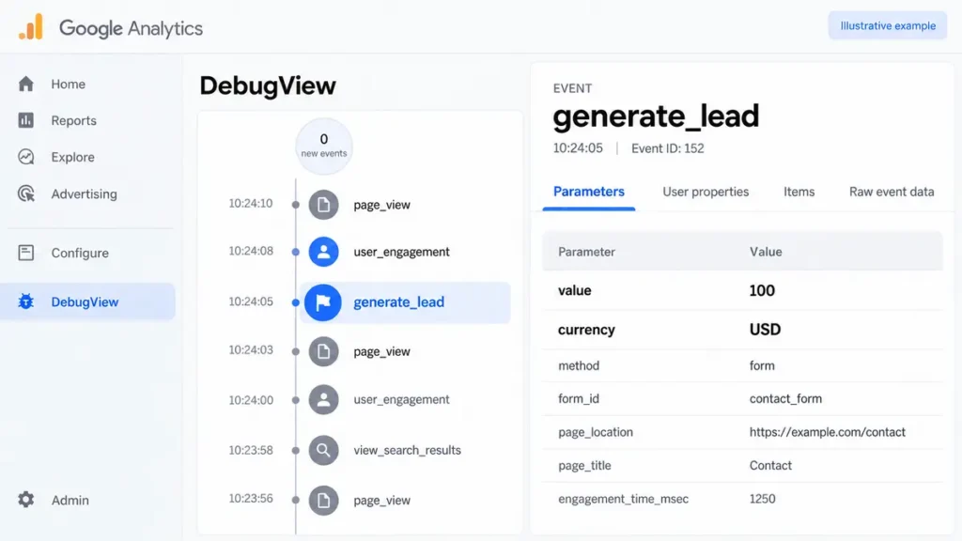This screenshot has height=541, width=962.
Task: Click the Admin gear icon
Action: pyautogui.click(x=25, y=500)
